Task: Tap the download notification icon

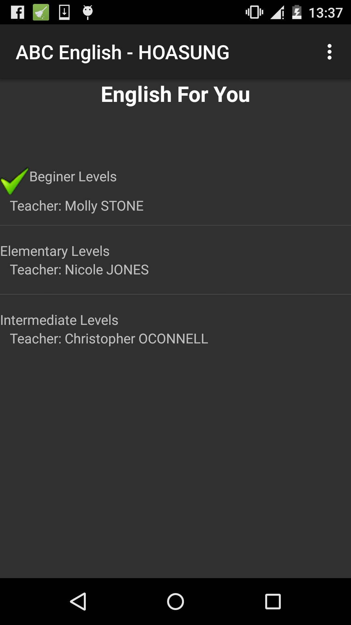Action: (x=64, y=12)
